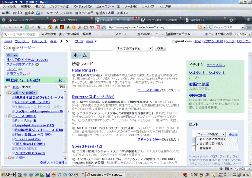Switch to the Gmail - 受信トレイ tab

(x=73, y=20)
